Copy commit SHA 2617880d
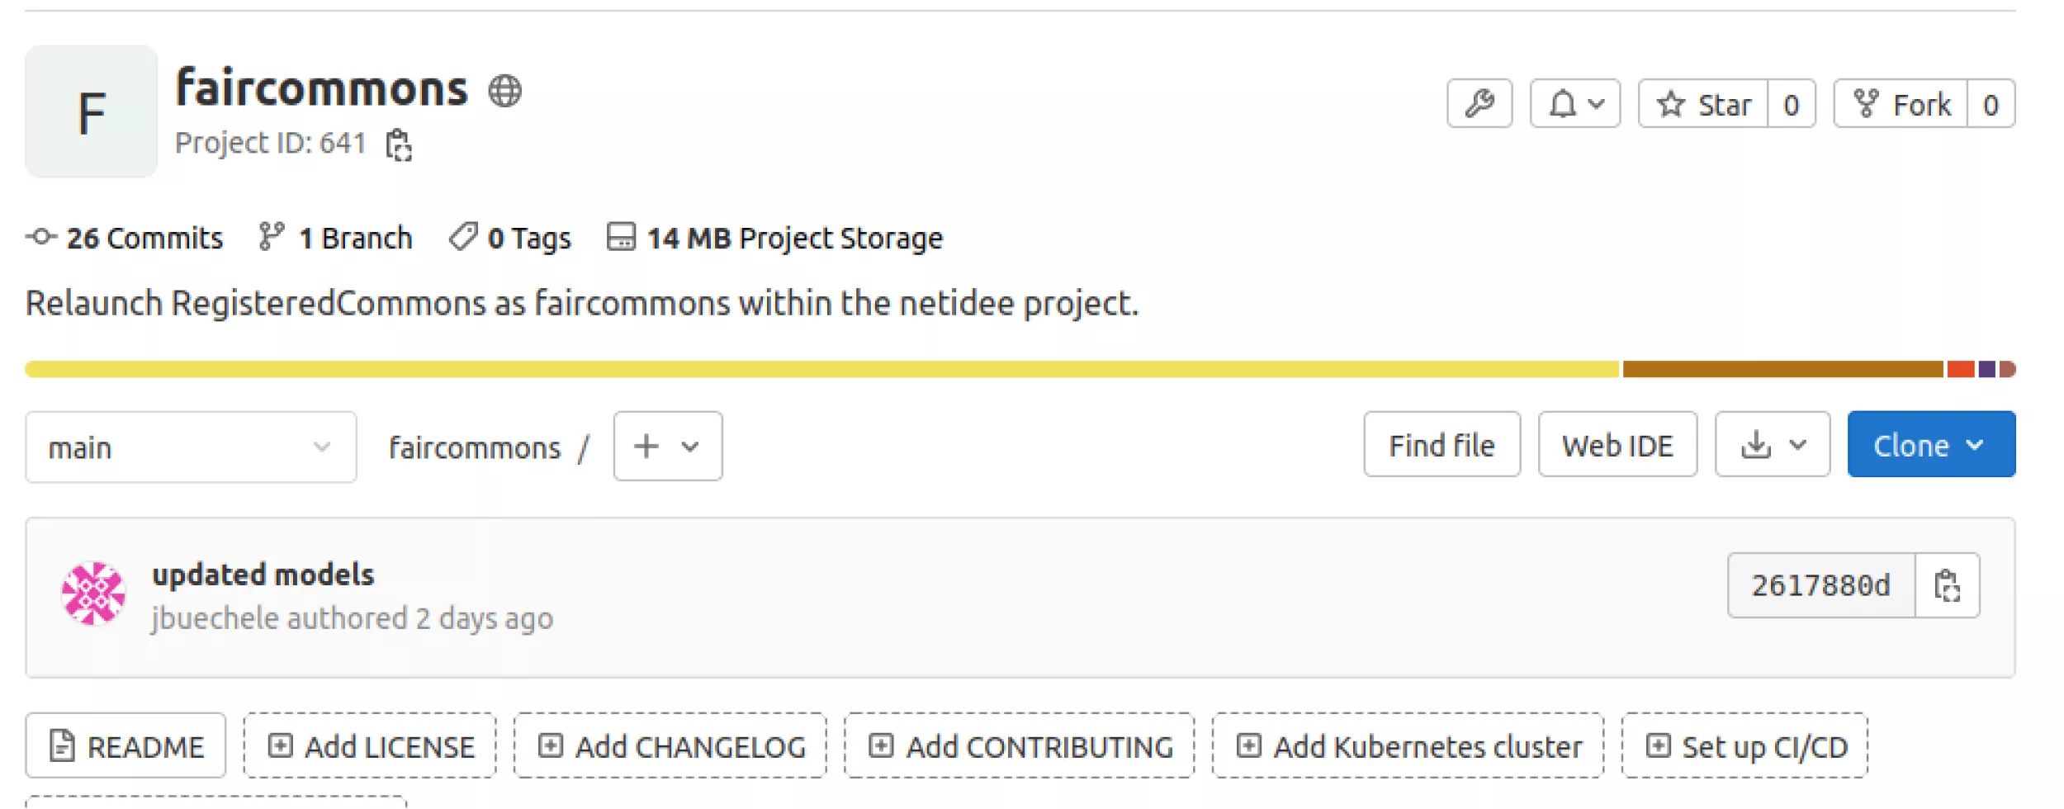Image resolution: width=2064 pixels, height=809 pixels. click(1947, 586)
